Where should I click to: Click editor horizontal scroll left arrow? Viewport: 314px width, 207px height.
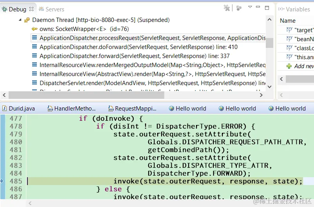(x=30, y=203)
